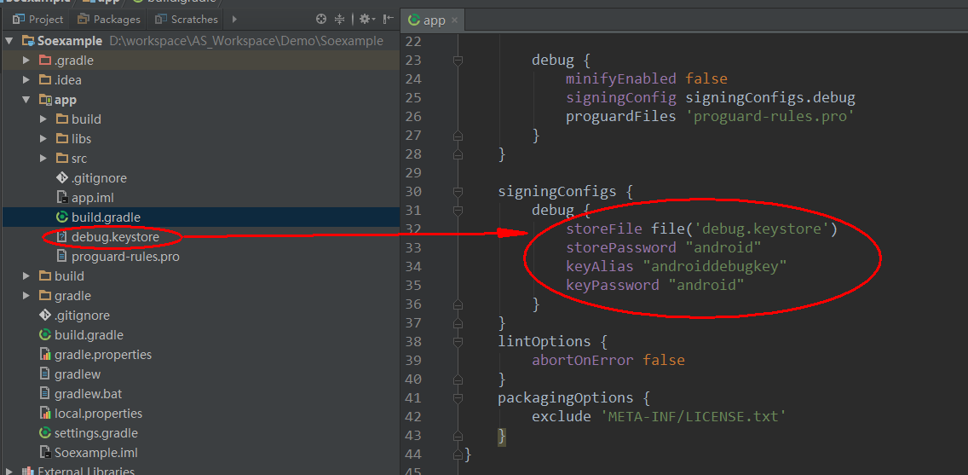Click the collapse all icon in project panel

[340, 19]
